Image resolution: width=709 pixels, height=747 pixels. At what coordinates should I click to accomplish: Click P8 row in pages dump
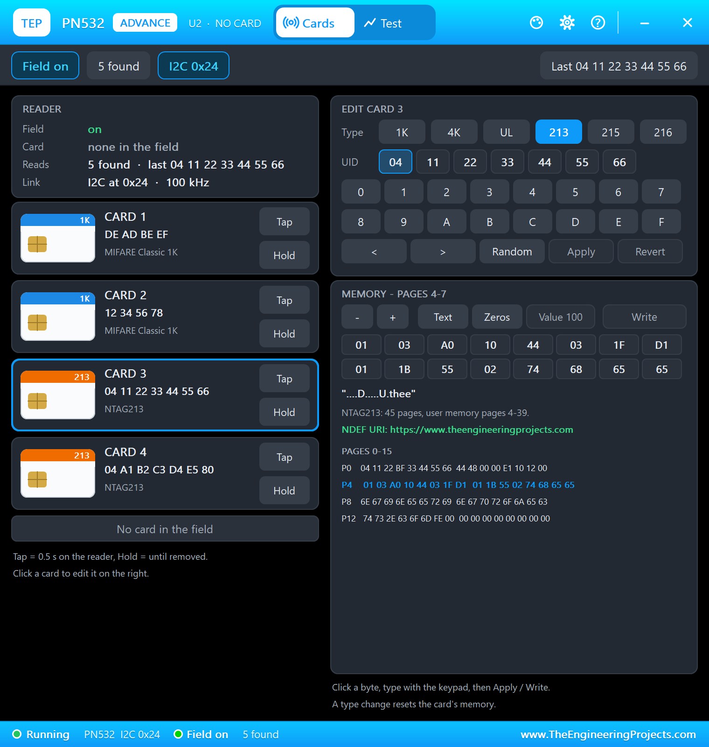(445, 501)
